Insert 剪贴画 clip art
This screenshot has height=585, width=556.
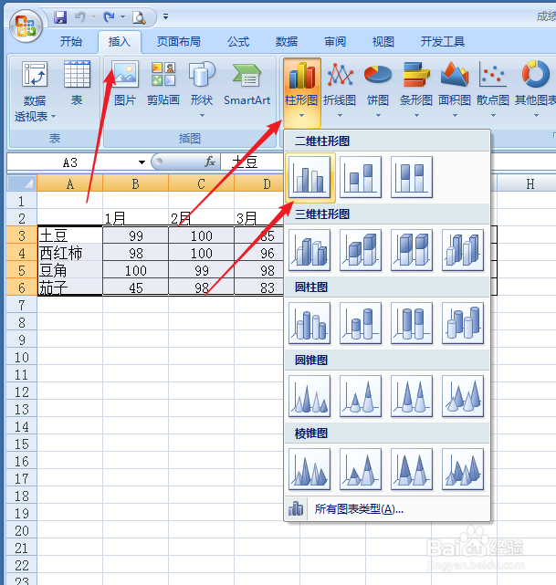163,84
